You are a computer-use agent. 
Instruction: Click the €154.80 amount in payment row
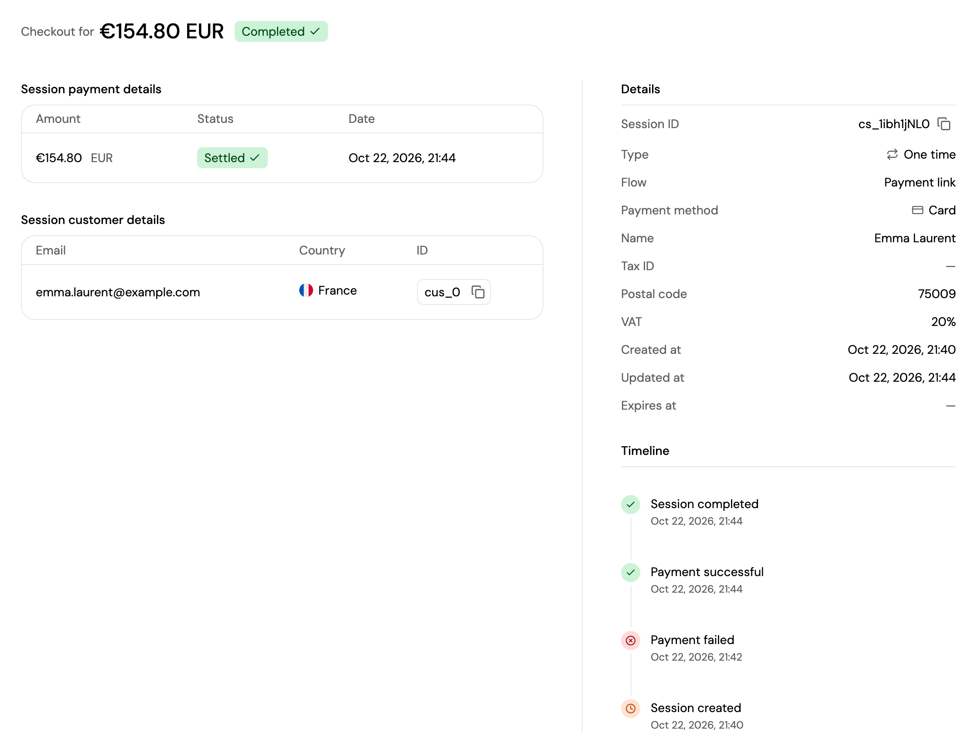[58, 158]
